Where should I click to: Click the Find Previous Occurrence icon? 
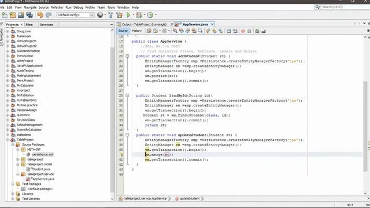click(181, 31)
